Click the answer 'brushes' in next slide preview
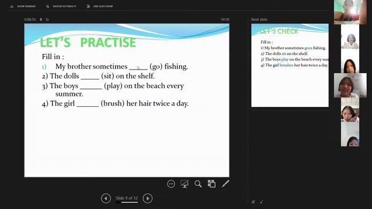Screen dimensions: 372x209 [287, 65]
